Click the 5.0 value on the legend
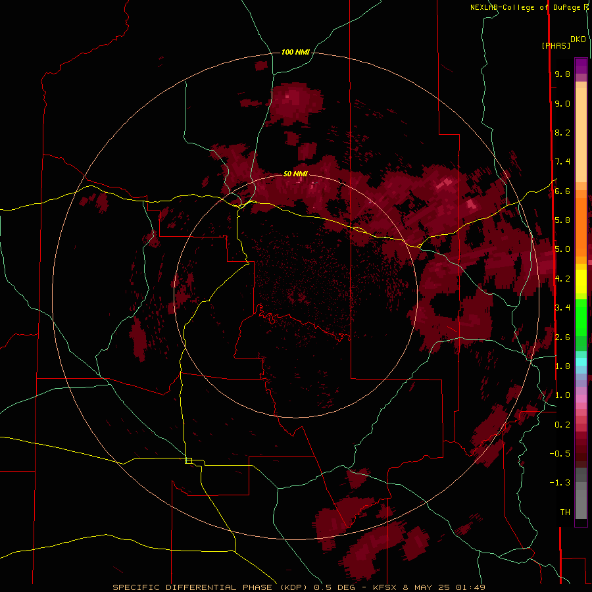 [x=562, y=249]
